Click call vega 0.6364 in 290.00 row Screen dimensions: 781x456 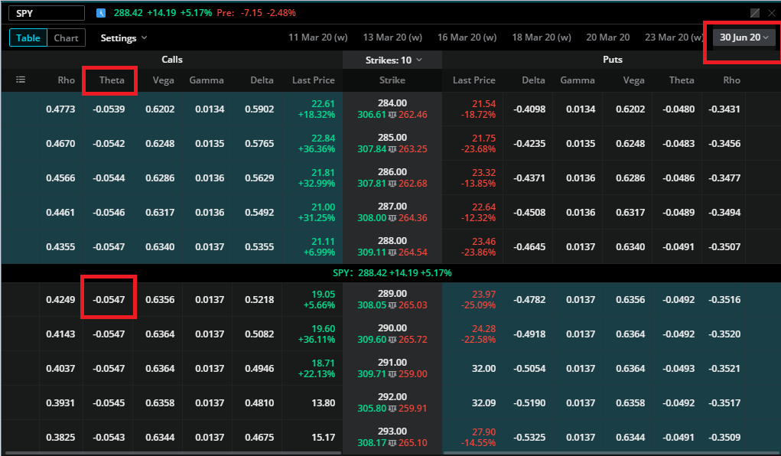[x=160, y=334]
